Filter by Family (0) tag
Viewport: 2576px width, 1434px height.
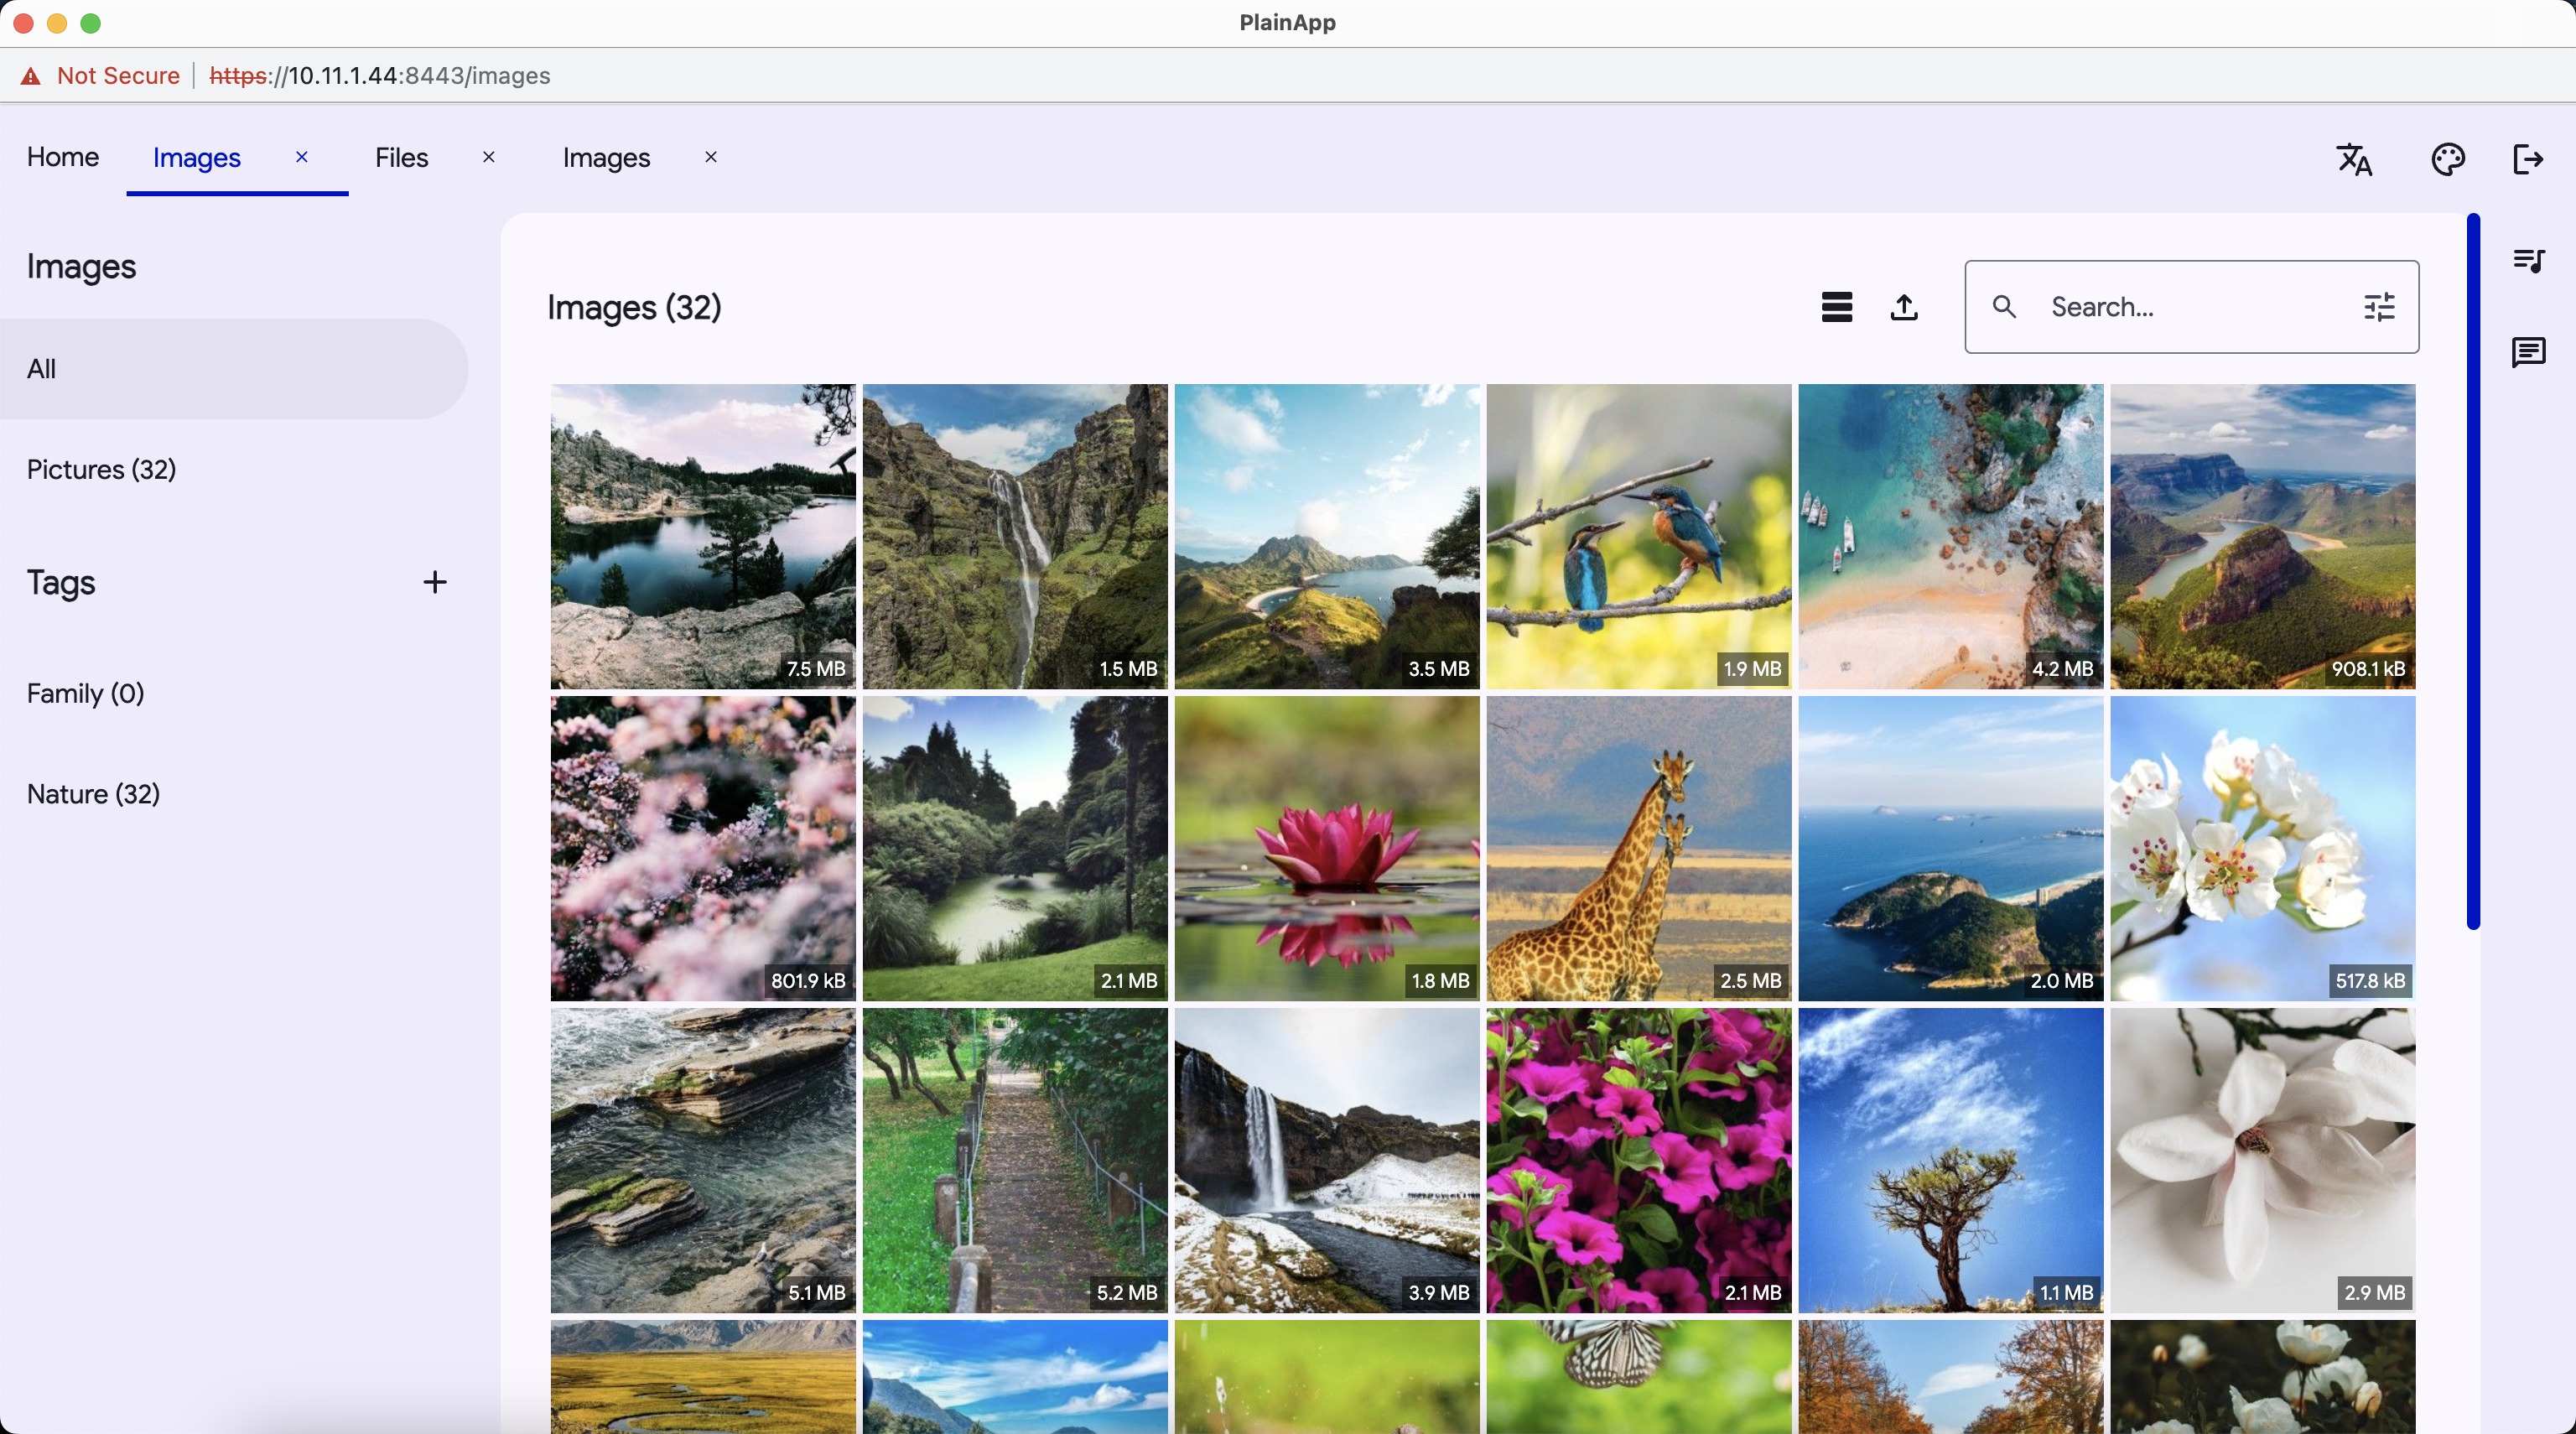(x=85, y=693)
